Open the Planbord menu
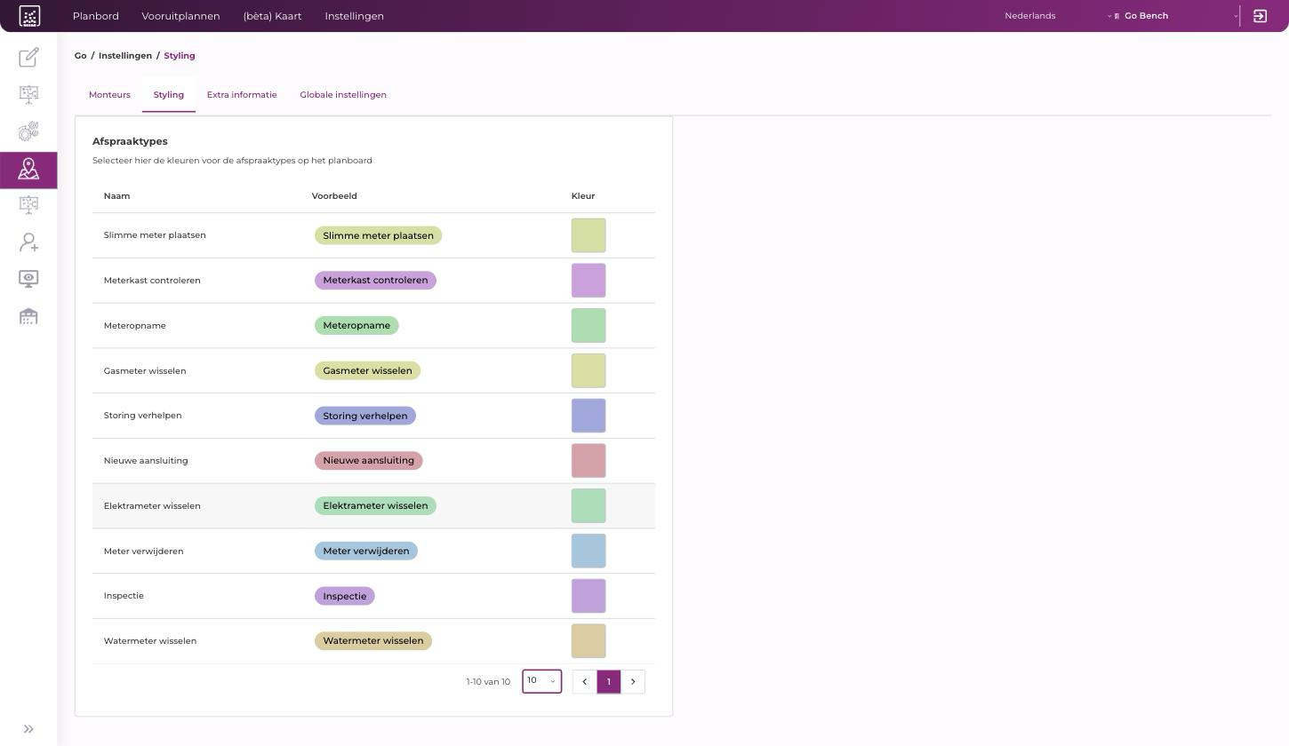Viewport: 1289px width, 746px height. [95, 16]
